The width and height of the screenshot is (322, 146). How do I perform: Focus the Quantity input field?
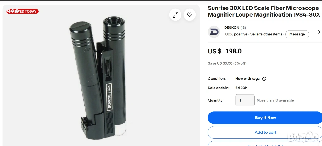point(245,100)
